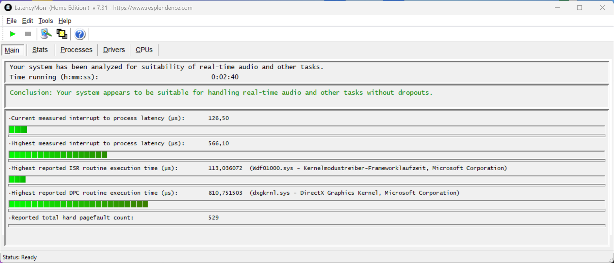
Task: Click the highest DPC routine execution time bar
Action: tap(78, 204)
